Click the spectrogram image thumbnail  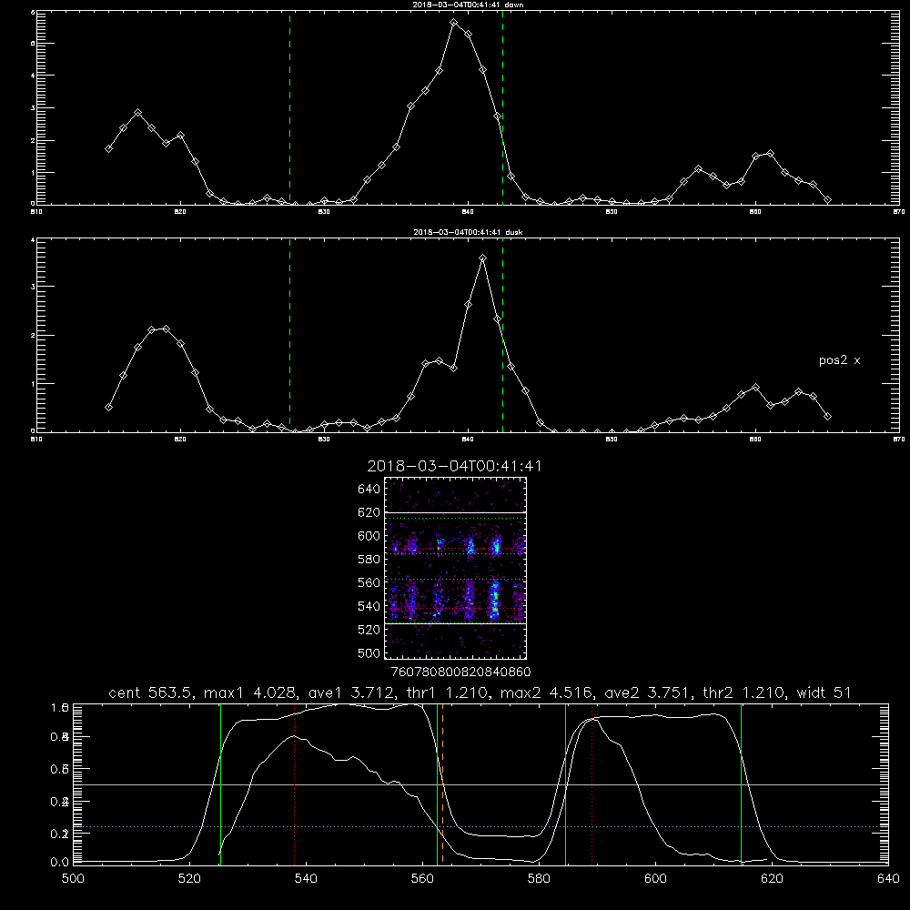coord(456,568)
